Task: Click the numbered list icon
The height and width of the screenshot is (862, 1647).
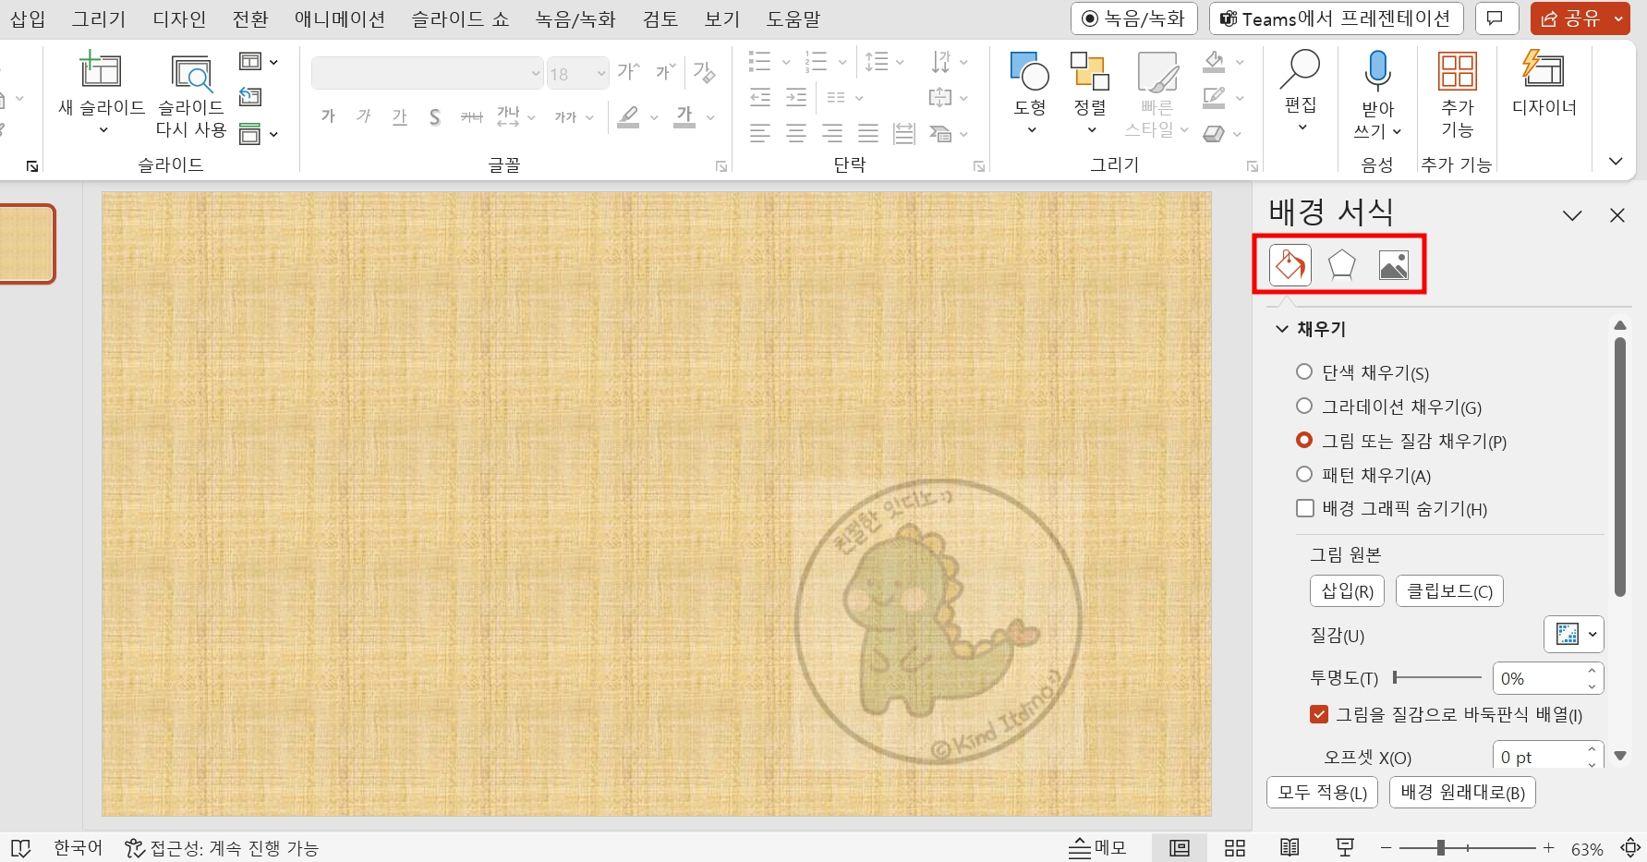Action: [816, 62]
